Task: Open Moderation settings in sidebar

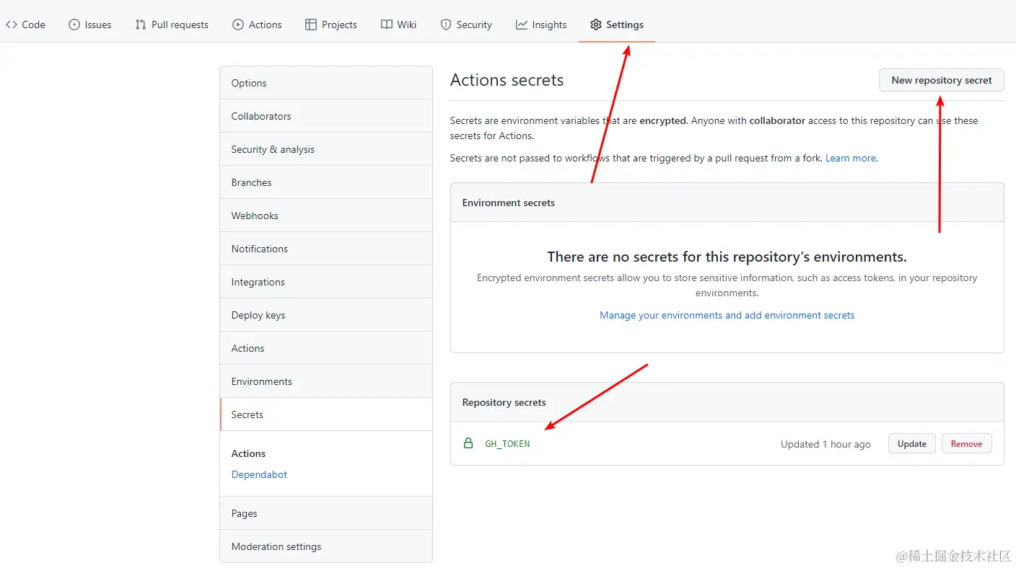Action: pos(276,546)
